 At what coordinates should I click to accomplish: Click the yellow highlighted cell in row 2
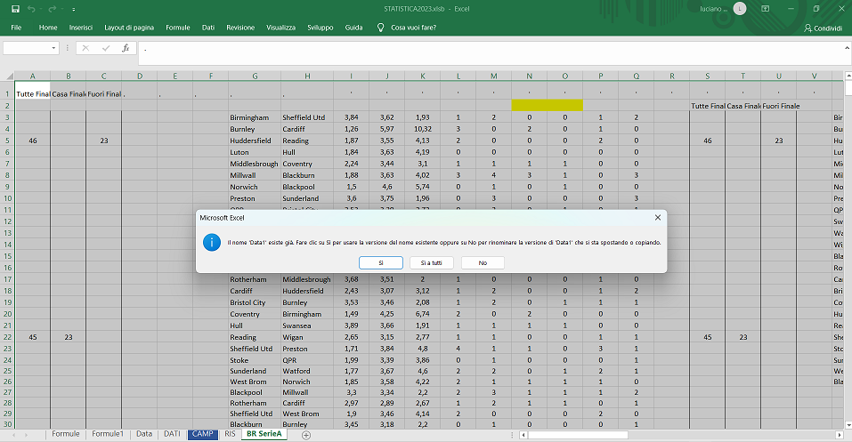point(548,105)
